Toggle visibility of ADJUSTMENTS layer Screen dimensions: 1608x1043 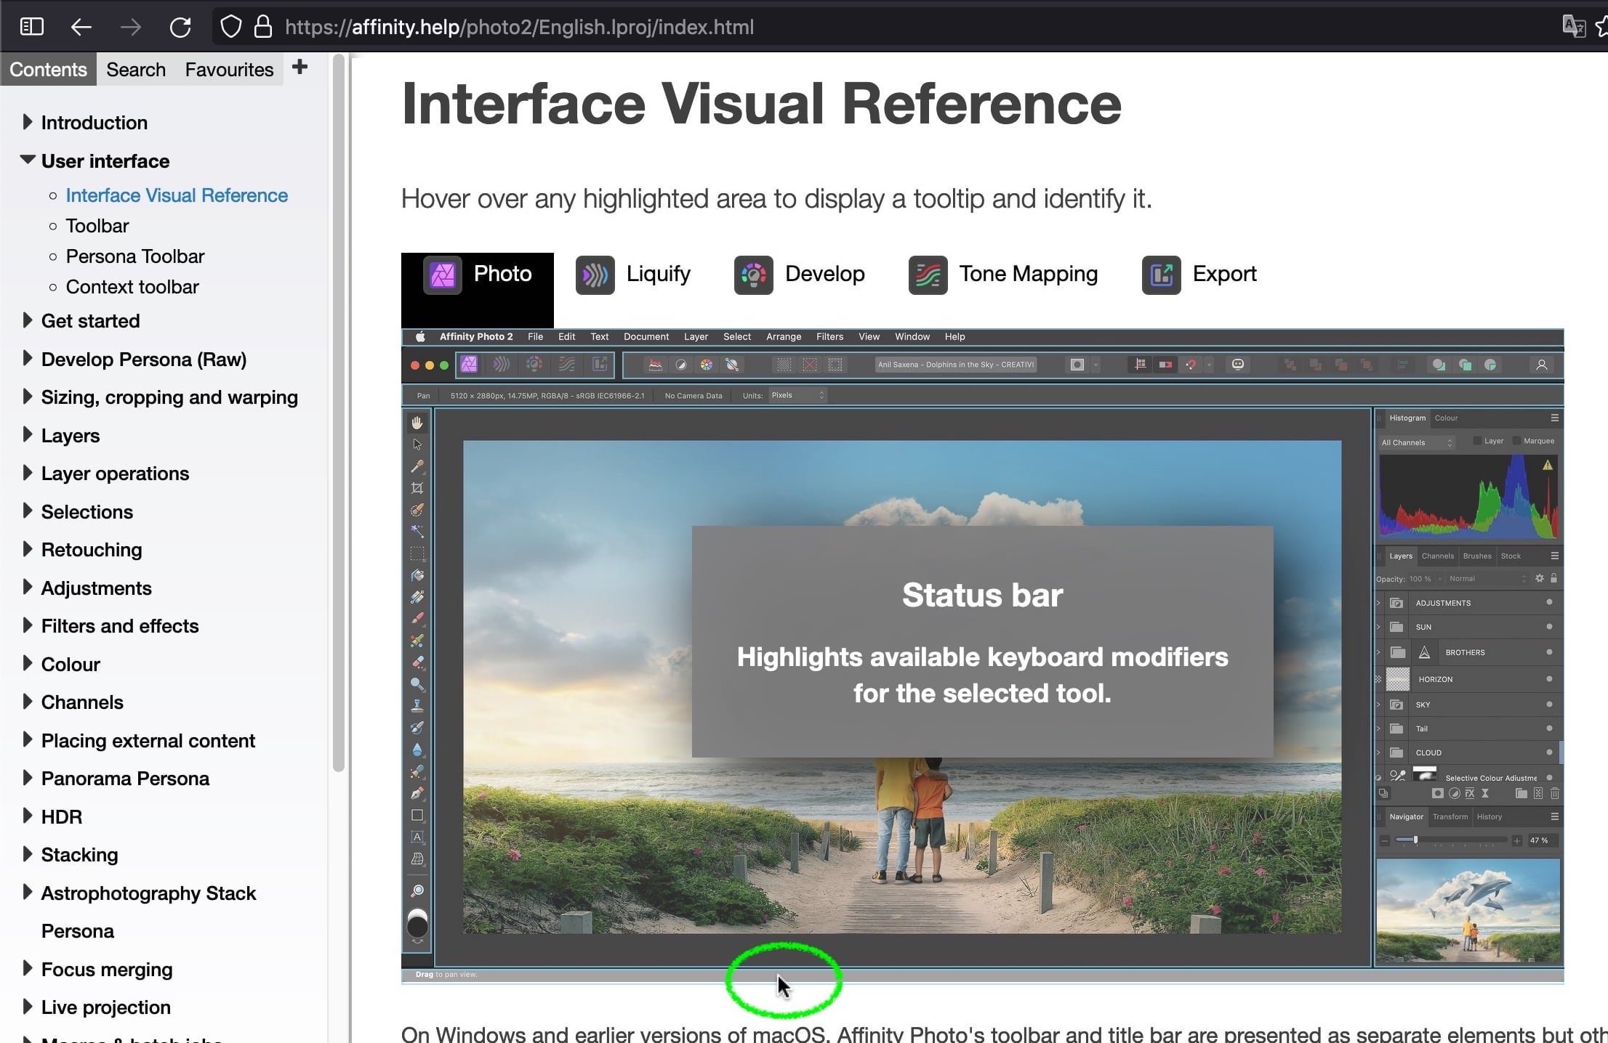[1549, 602]
